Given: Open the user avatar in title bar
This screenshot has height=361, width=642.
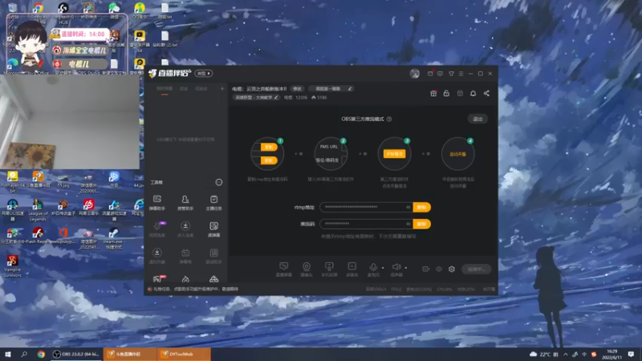Looking at the screenshot, I should tap(414, 74).
